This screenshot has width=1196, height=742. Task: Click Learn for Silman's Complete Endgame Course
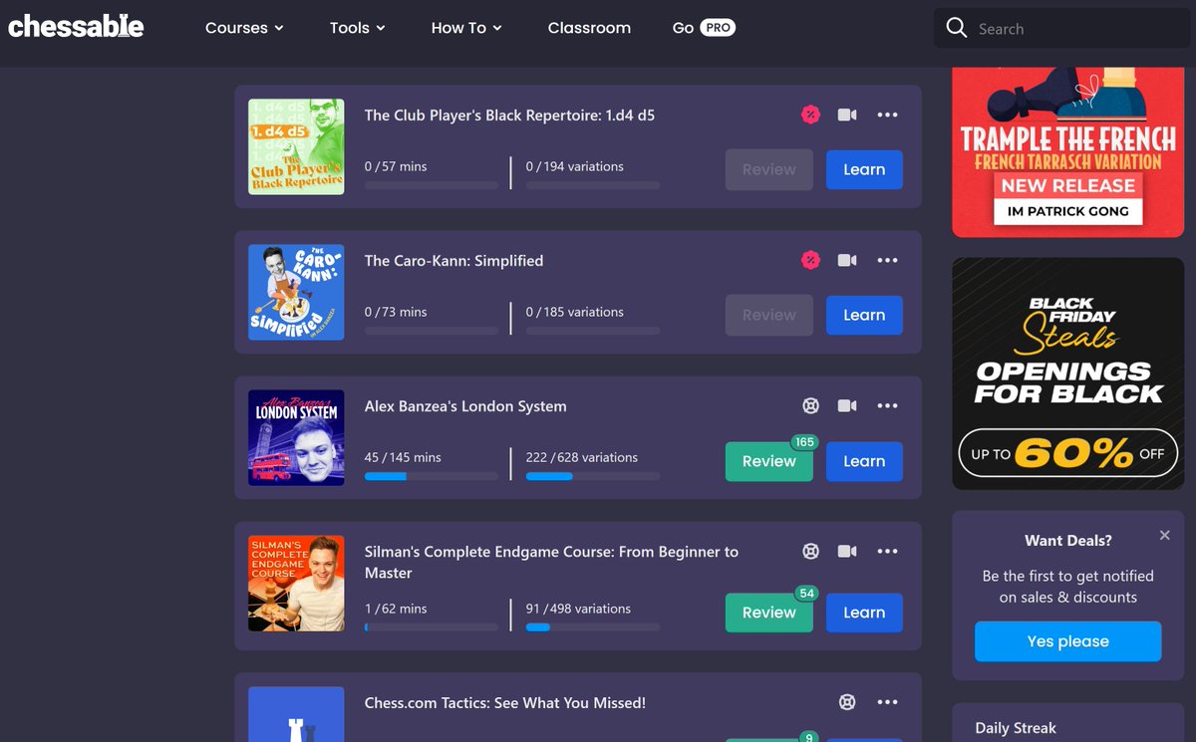pos(864,613)
